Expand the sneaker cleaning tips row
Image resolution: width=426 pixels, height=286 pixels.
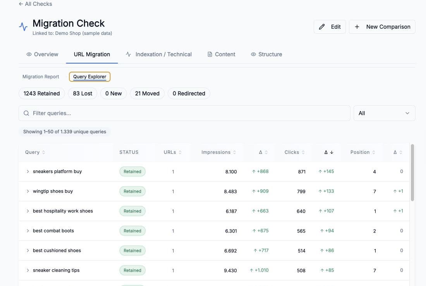(28, 270)
